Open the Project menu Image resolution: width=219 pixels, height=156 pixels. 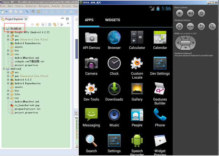(66, 6)
